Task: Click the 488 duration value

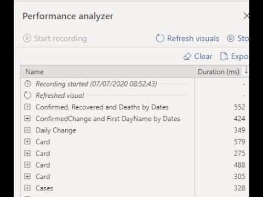Action: coord(239,165)
